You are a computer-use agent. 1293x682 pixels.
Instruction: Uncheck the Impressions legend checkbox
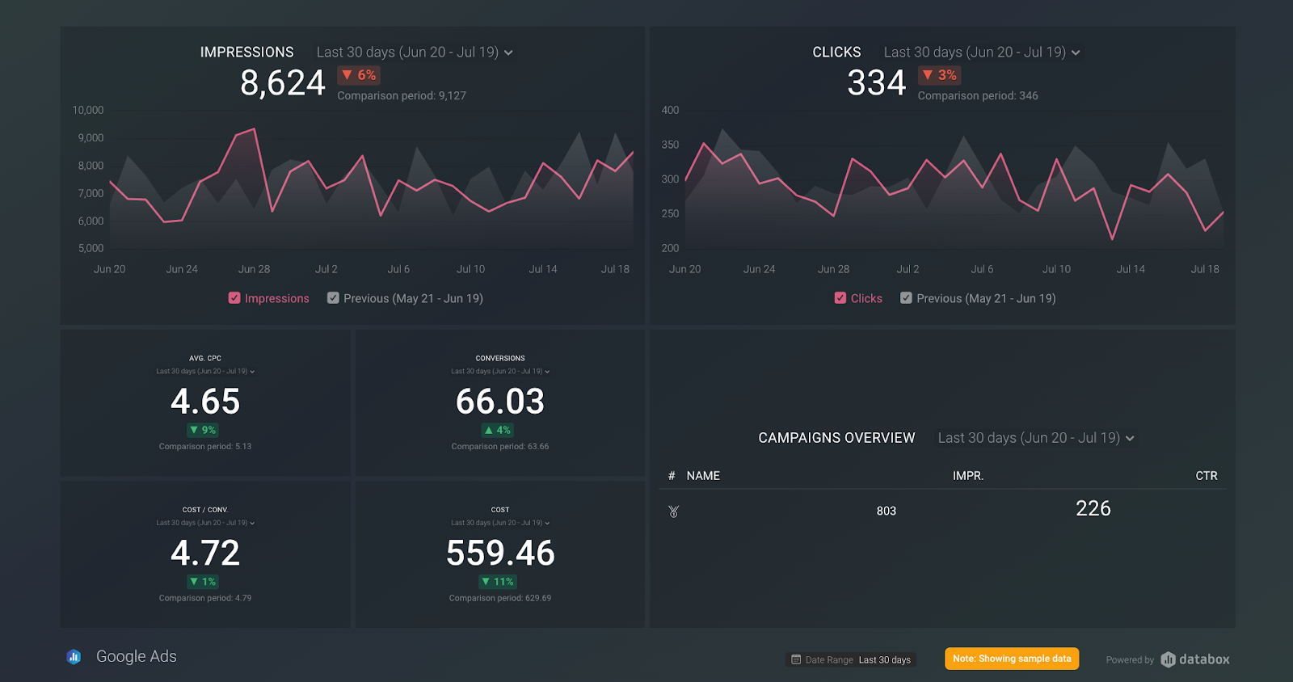point(234,298)
